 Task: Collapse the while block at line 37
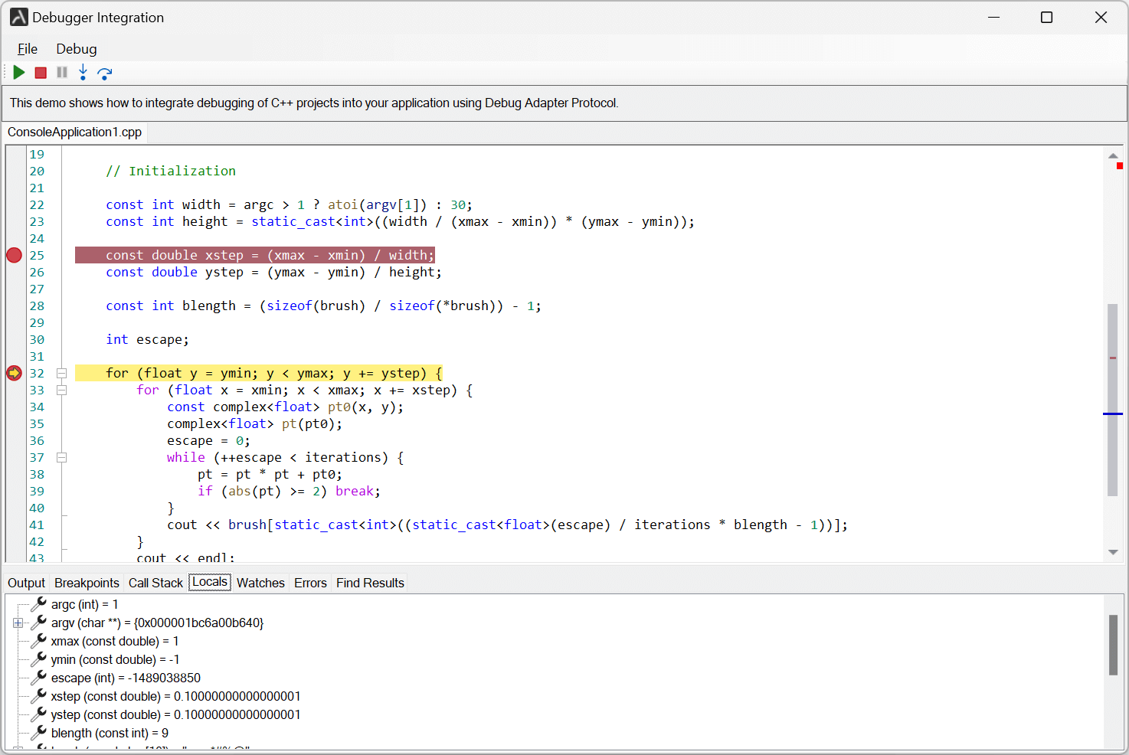tap(62, 458)
